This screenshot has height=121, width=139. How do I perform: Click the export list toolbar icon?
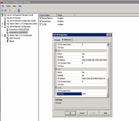coord(14,10)
